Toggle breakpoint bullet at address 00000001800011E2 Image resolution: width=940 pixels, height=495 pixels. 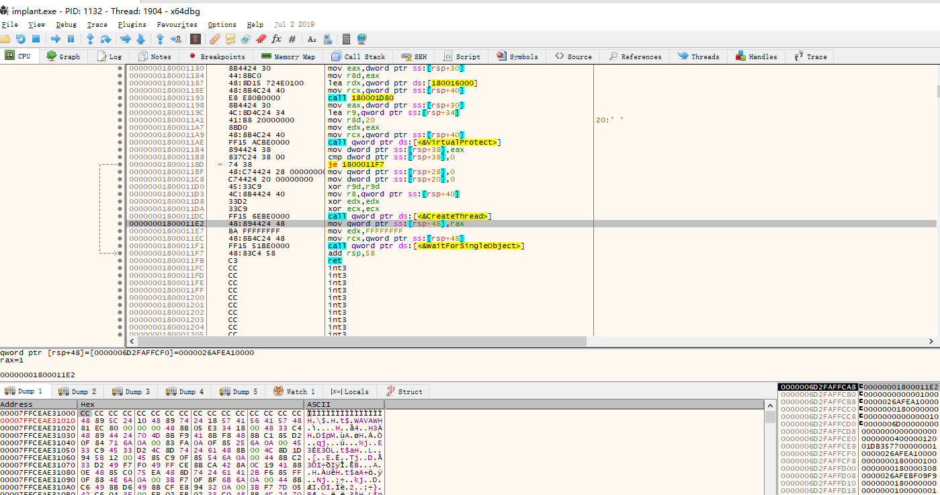(x=120, y=224)
